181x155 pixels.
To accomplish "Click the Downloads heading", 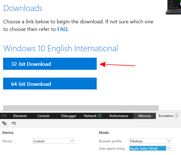I will [23, 8].
